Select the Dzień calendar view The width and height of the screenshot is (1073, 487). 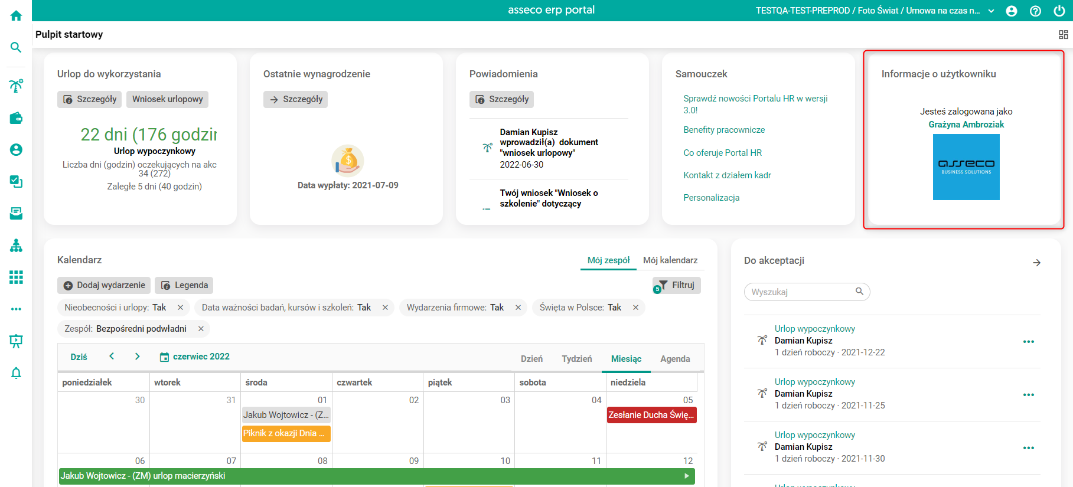point(531,359)
